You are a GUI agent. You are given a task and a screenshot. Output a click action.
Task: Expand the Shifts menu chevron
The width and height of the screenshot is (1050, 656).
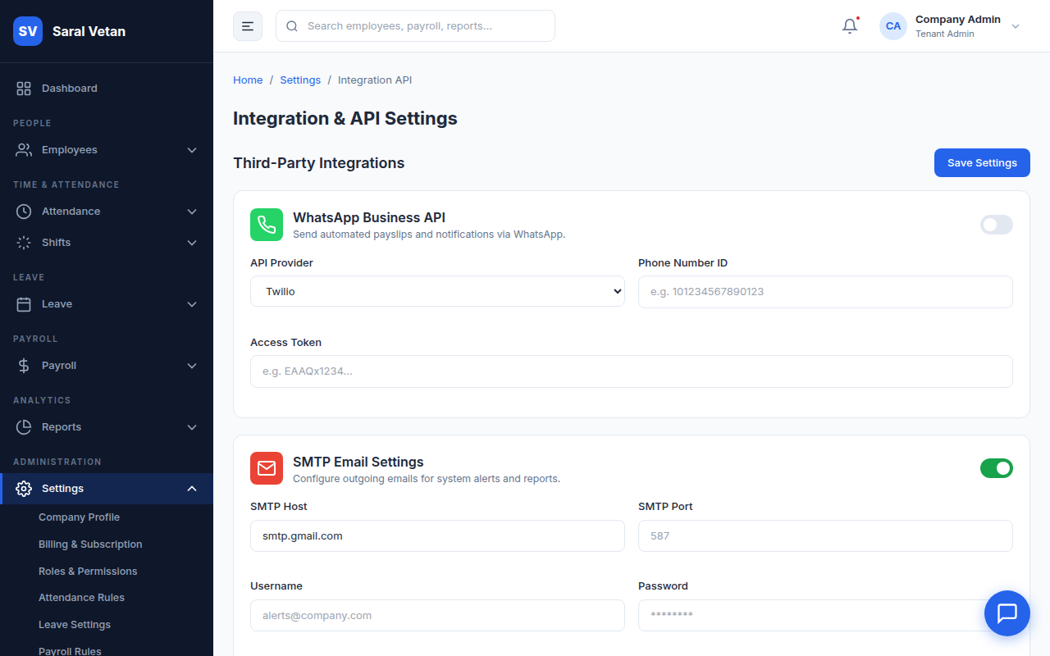pyautogui.click(x=192, y=243)
